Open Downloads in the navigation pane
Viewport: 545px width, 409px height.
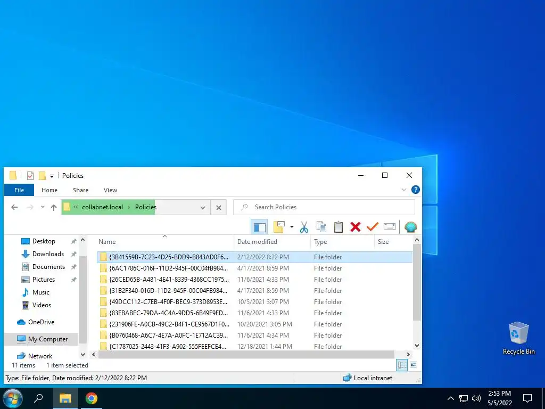coord(48,254)
